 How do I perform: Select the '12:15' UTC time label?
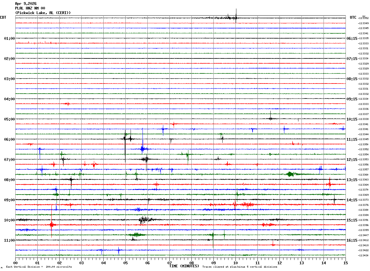[352, 160]
